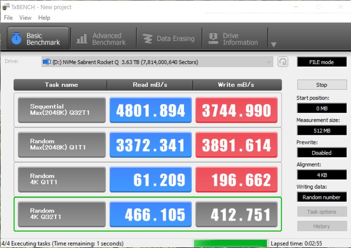Click the Measurement size 512 MB field
Image resolution: width=351 pixels, height=248 pixels.
(321, 131)
